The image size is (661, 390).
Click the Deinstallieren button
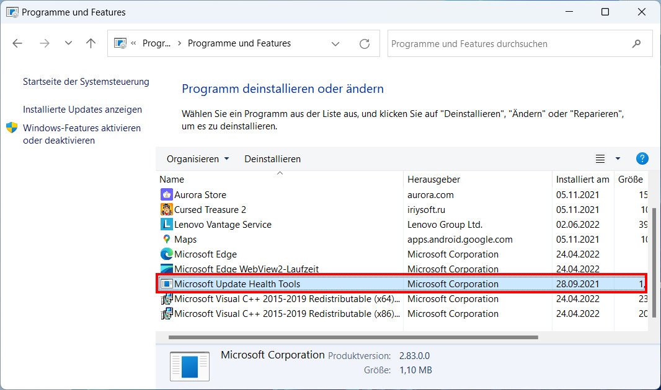tap(273, 159)
